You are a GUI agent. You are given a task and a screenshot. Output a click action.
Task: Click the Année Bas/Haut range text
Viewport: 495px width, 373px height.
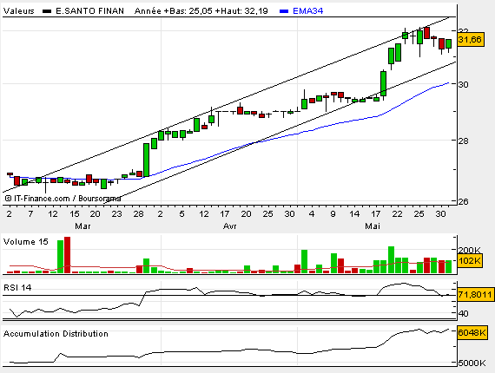point(201,11)
